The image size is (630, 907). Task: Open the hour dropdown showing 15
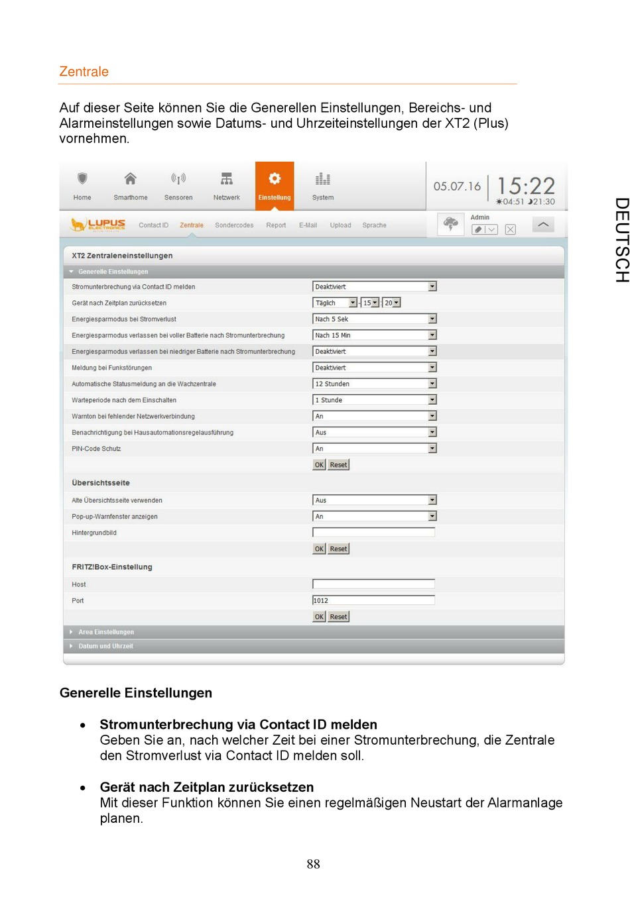[371, 303]
